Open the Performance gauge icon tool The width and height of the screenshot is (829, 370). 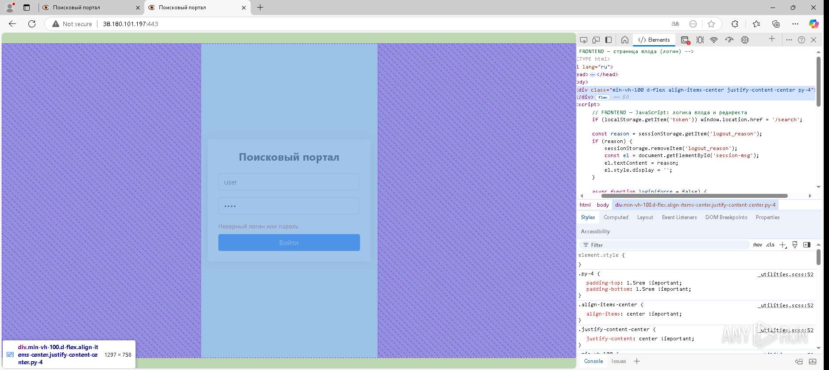click(729, 40)
